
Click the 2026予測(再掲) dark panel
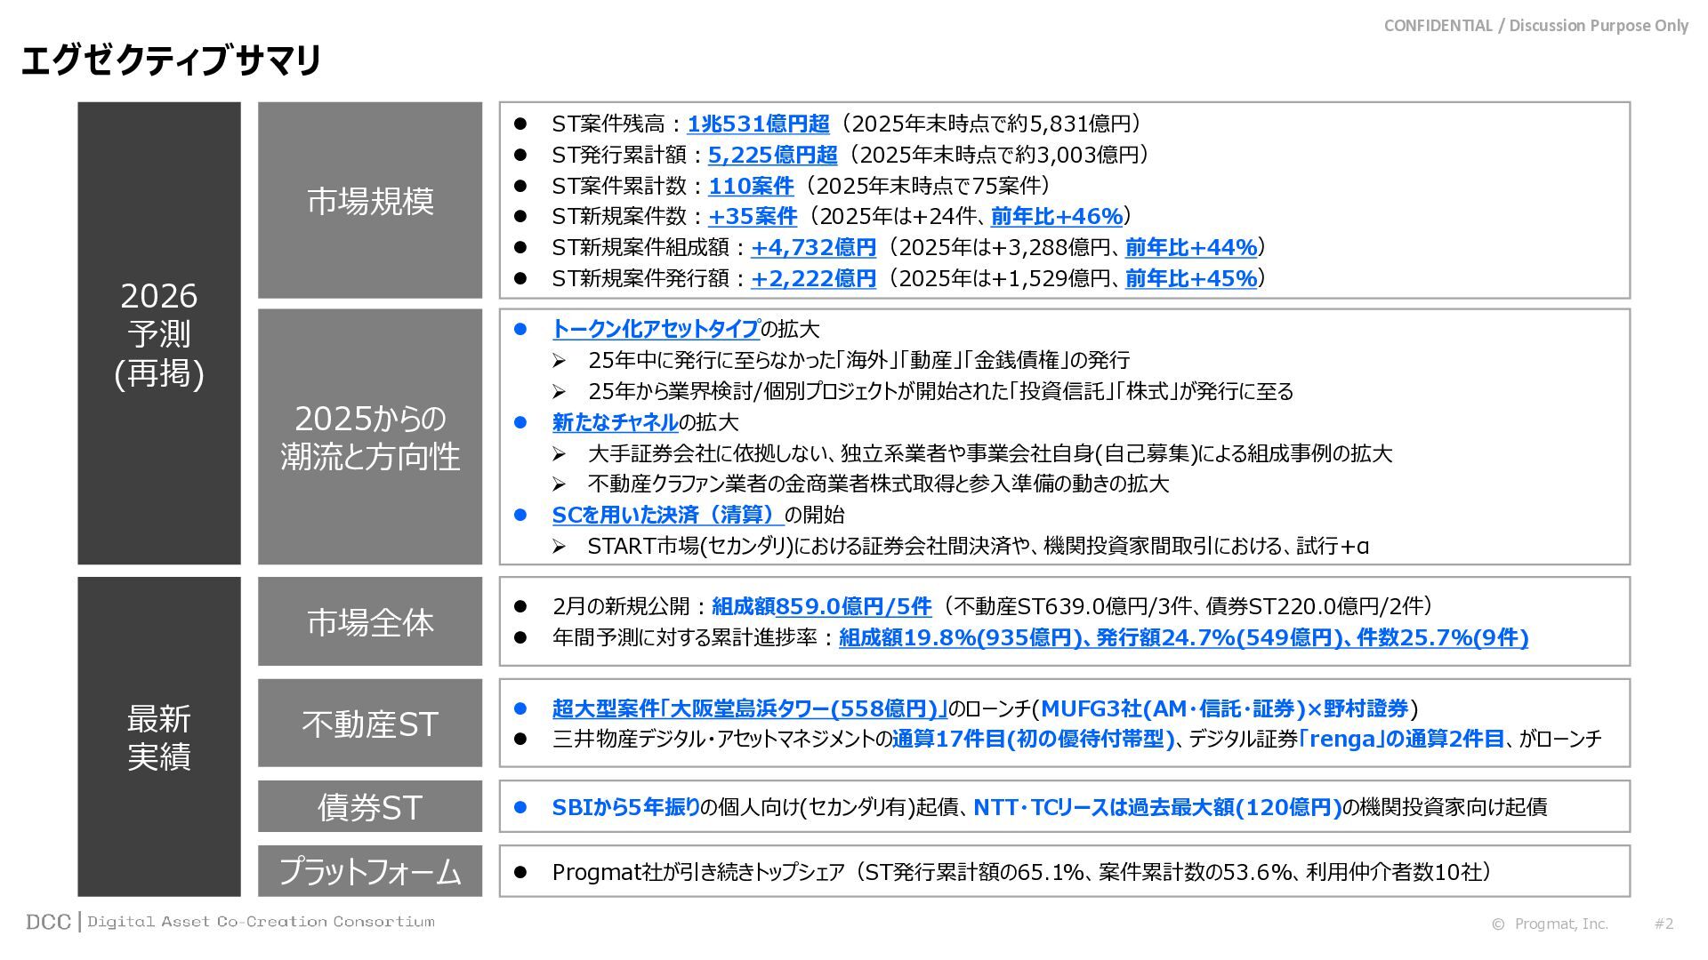(x=159, y=333)
